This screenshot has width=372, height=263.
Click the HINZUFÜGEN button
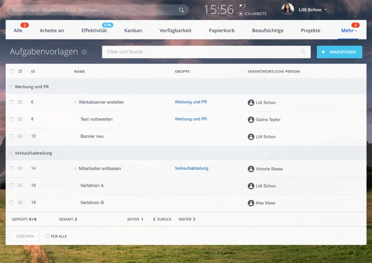point(339,52)
